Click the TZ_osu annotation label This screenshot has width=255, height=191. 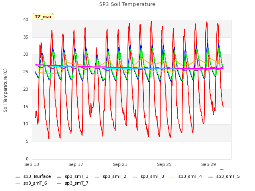pyautogui.click(x=43, y=17)
